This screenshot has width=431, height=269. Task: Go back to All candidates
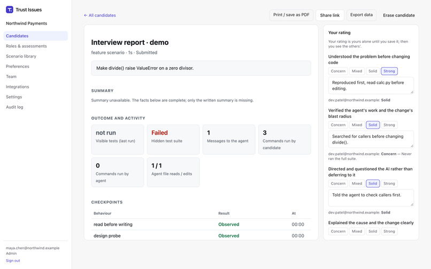pos(100,15)
